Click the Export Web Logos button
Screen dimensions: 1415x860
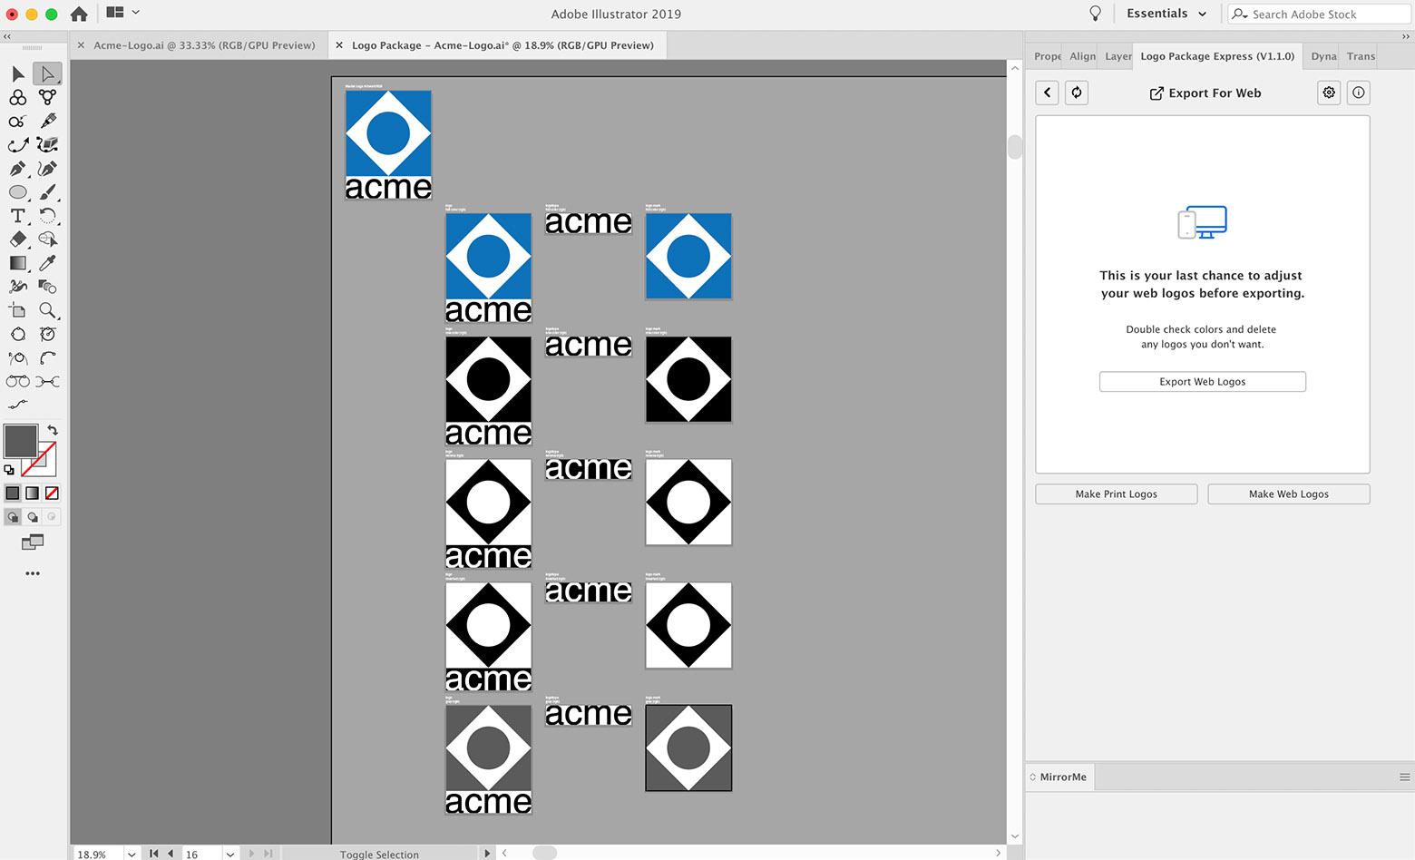(1202, 382)
